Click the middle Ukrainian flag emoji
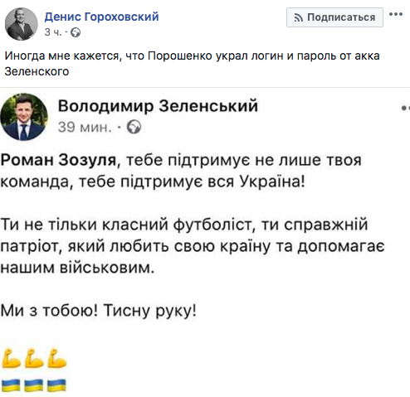 tap(34, 385)
